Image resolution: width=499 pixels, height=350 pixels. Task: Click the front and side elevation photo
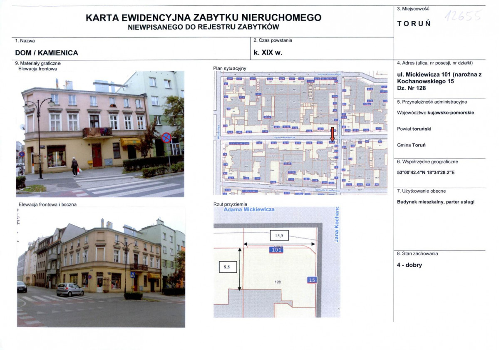pyautogui.click(x=101, y=268)
